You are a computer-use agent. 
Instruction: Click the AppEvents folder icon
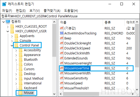tap(16, 36)
